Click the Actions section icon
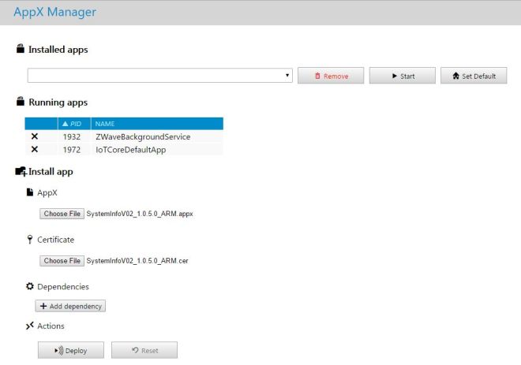This screenshot has height=365, width=521. [30, 326]
